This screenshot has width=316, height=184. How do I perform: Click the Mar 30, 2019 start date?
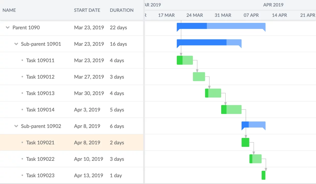click(x=89, y=93)
